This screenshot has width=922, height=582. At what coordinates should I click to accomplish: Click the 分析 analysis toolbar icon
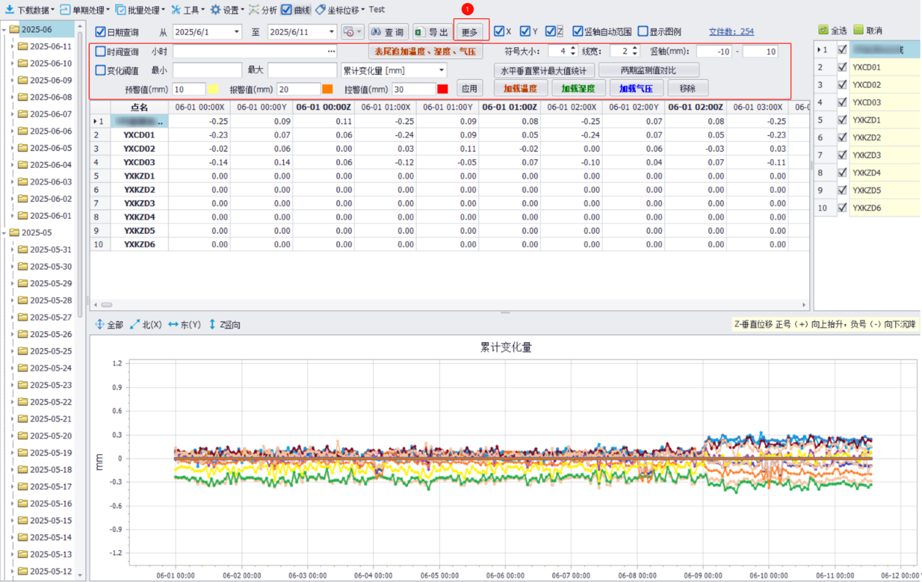pyautogui.click(x=254, y=10)
